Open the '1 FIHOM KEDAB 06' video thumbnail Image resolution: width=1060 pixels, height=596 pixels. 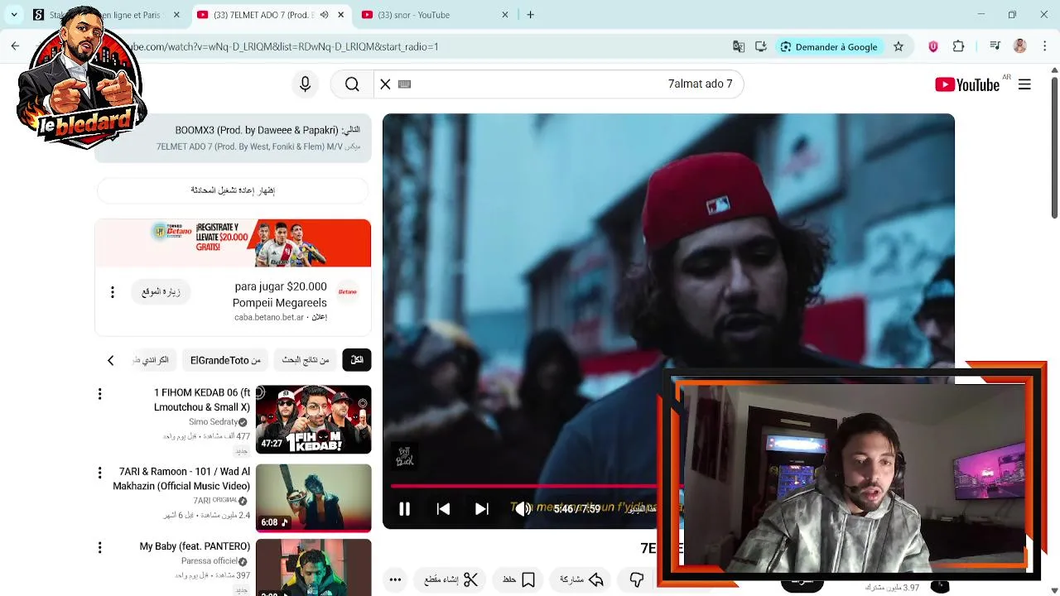coord(313,420)
